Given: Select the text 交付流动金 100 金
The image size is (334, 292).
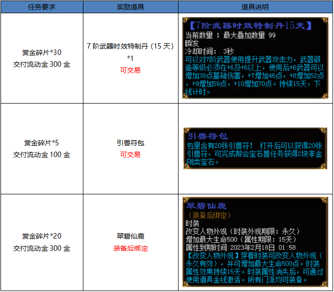Looking at the screenshot, I should 42,155.
